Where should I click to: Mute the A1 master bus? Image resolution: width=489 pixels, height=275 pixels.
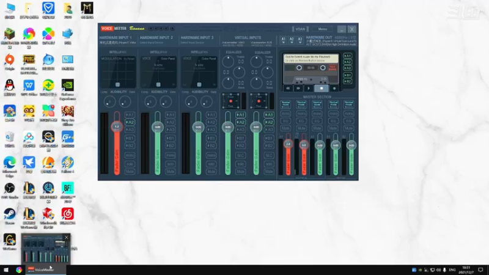(285, 128)
